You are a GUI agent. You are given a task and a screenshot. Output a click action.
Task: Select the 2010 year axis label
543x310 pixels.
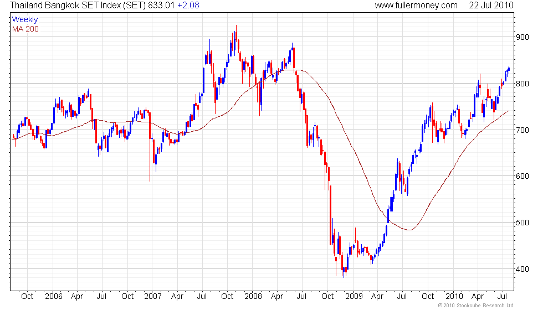pos(454,296)
